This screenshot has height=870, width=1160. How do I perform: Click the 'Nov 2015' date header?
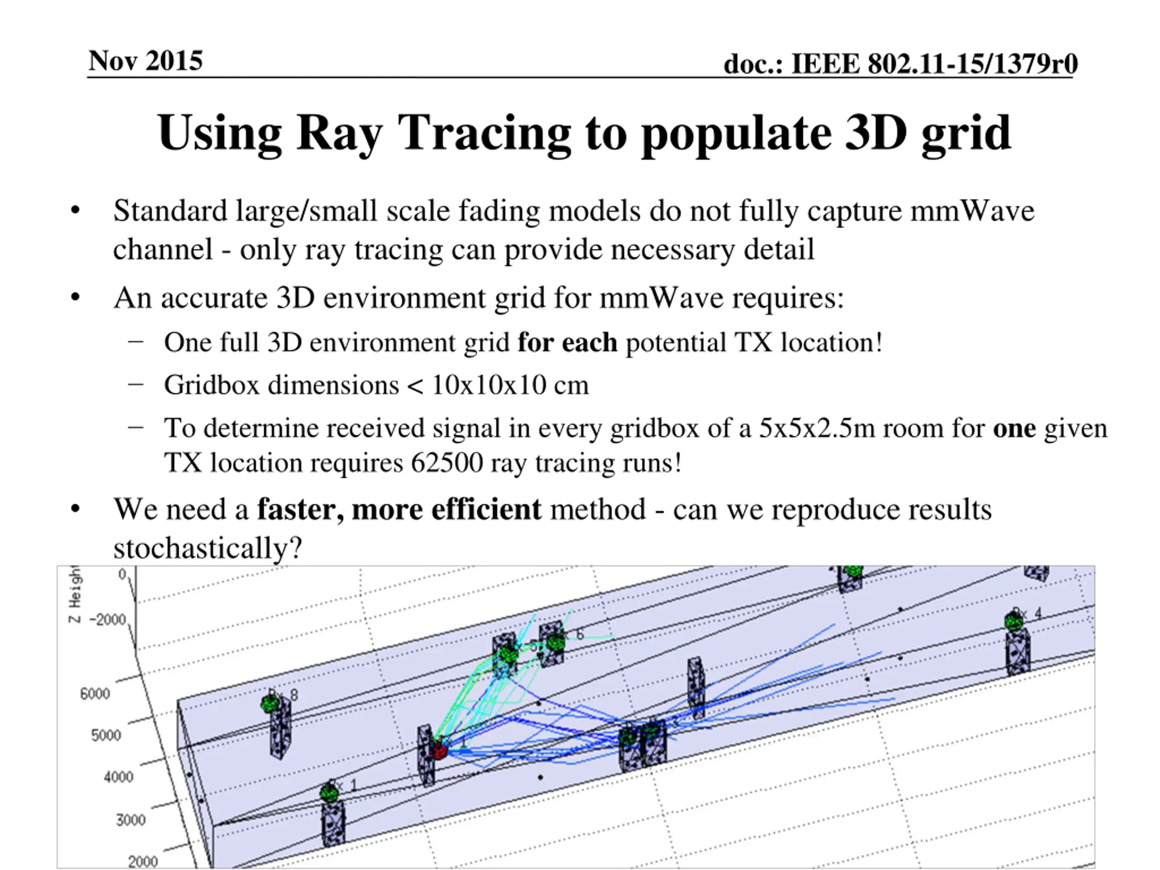pos(145,61)
